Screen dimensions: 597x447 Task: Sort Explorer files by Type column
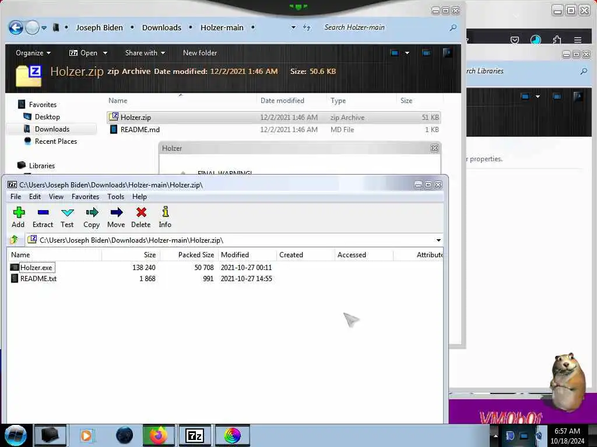[x=338, y=101]
